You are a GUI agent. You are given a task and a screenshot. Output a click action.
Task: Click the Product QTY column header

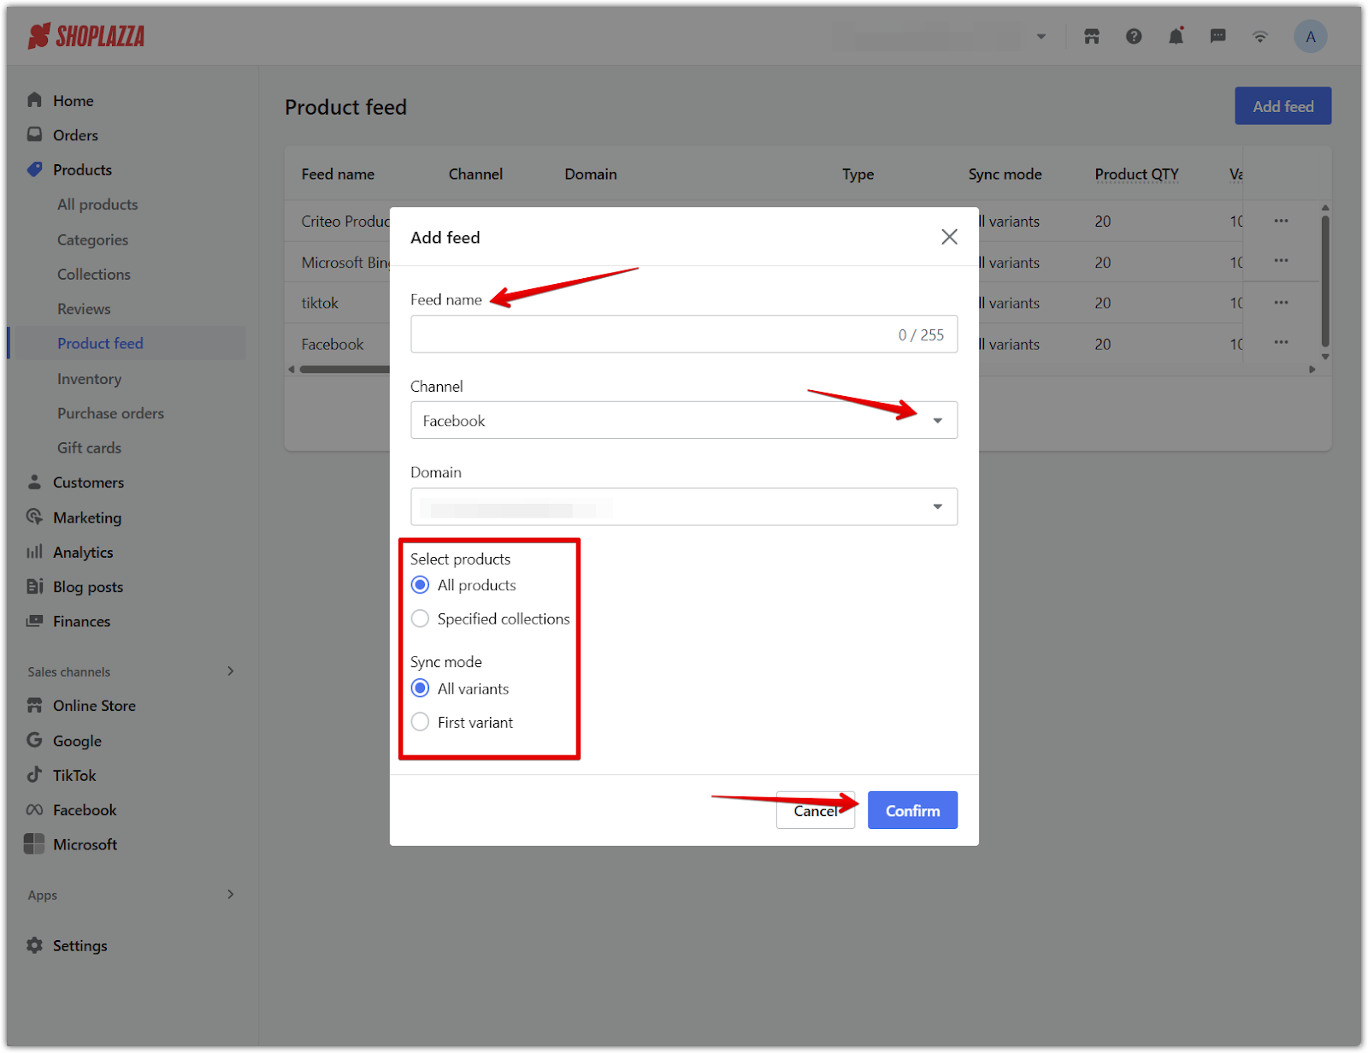tap(1136, 174)
